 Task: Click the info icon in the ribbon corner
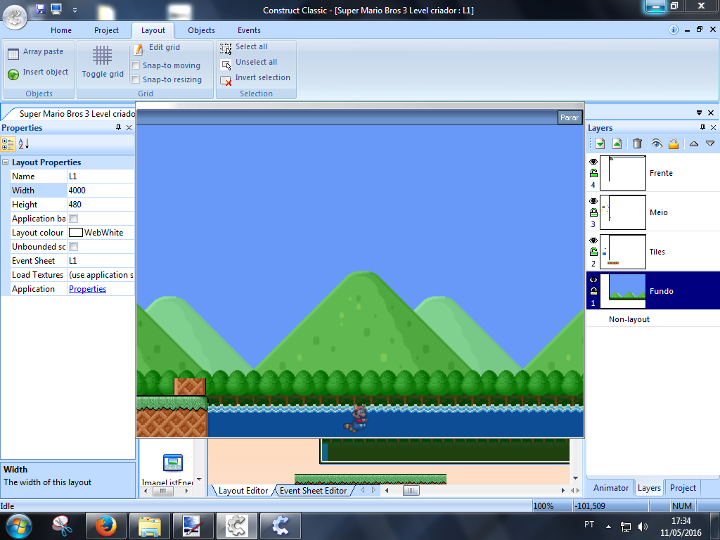tap(673, 30)
